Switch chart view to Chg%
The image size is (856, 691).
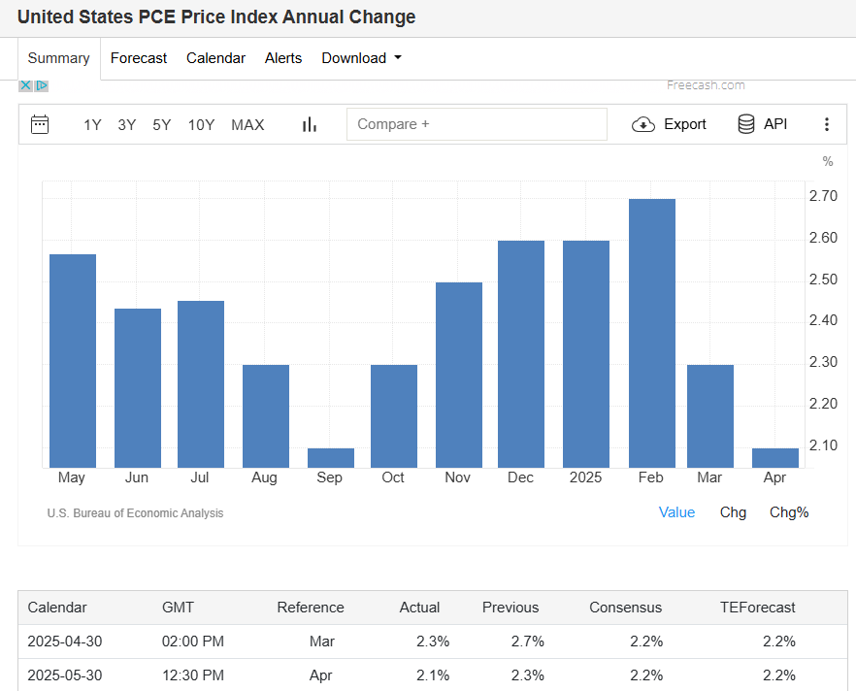tap(789, 512)
